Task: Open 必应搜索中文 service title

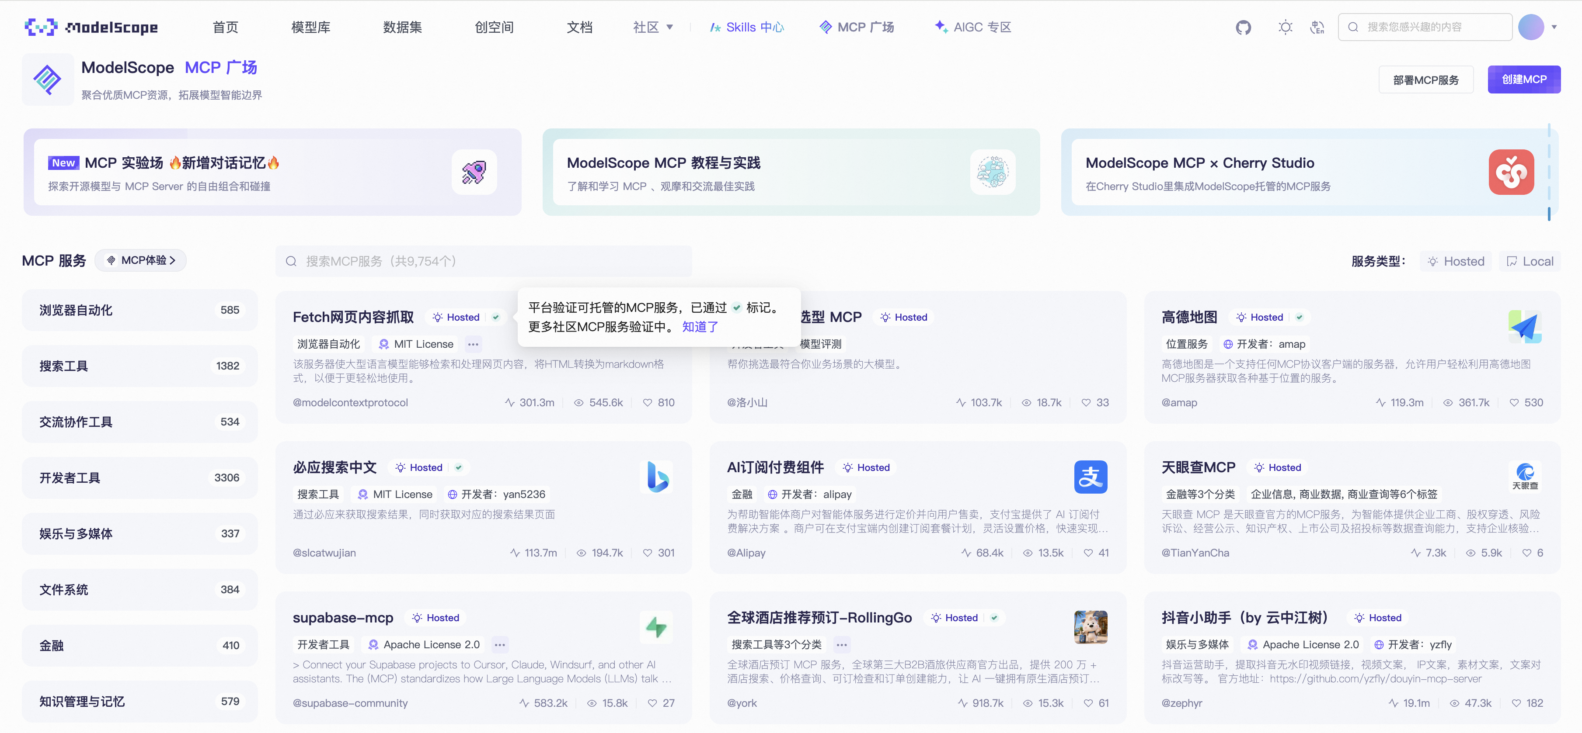Action: coord(335,467)
